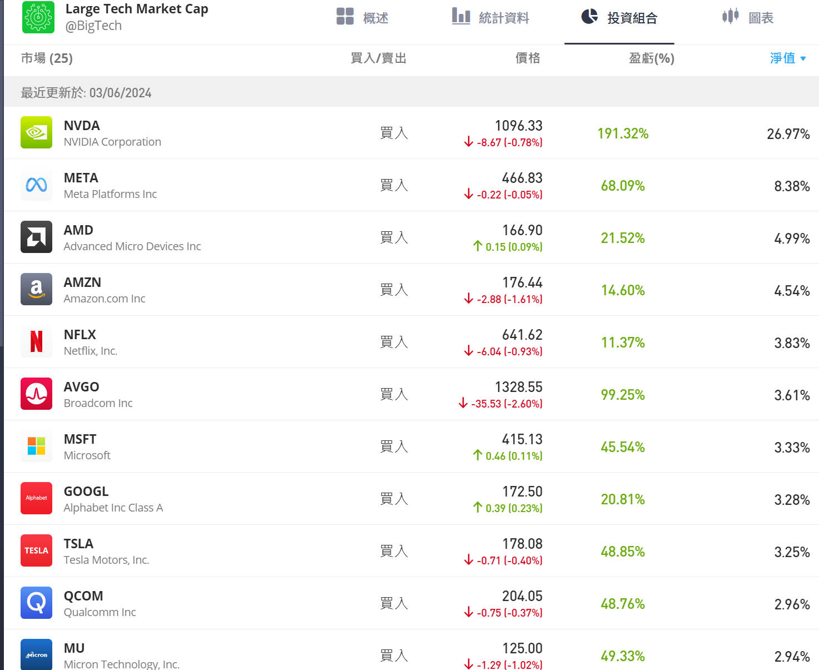Open the MU ticker link
Screen dimensions: 819x670
pyautogui.click(x=75, y=648)
